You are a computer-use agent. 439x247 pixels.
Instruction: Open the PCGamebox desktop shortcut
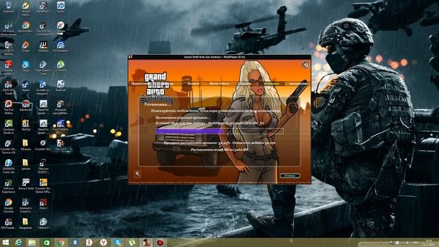60,47
